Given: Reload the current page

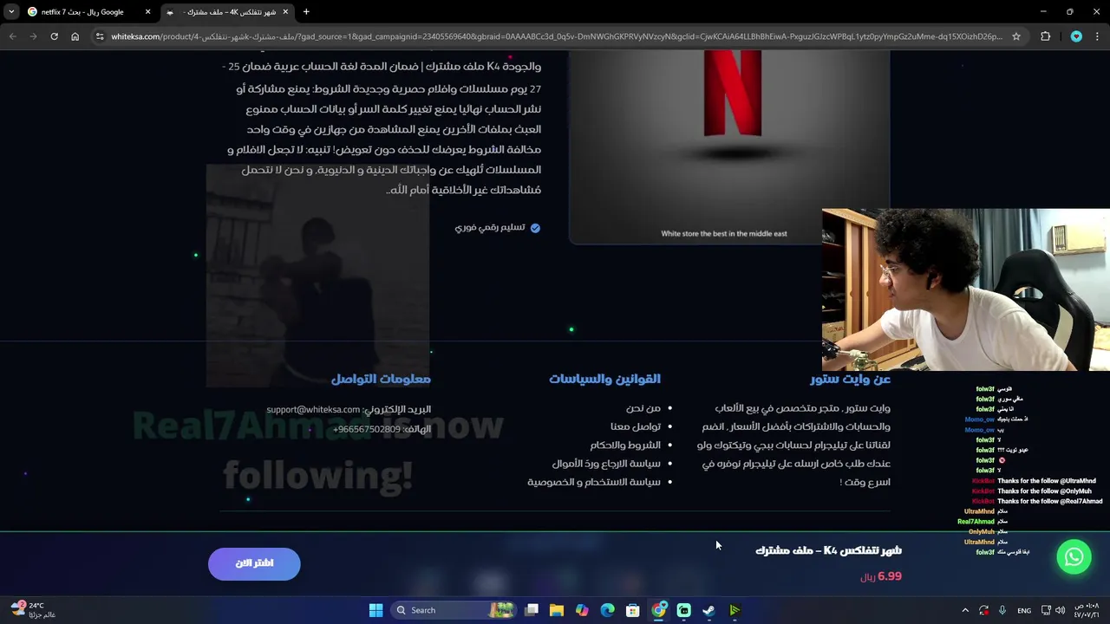Looking at the screenshot, I should pos(54,36).
